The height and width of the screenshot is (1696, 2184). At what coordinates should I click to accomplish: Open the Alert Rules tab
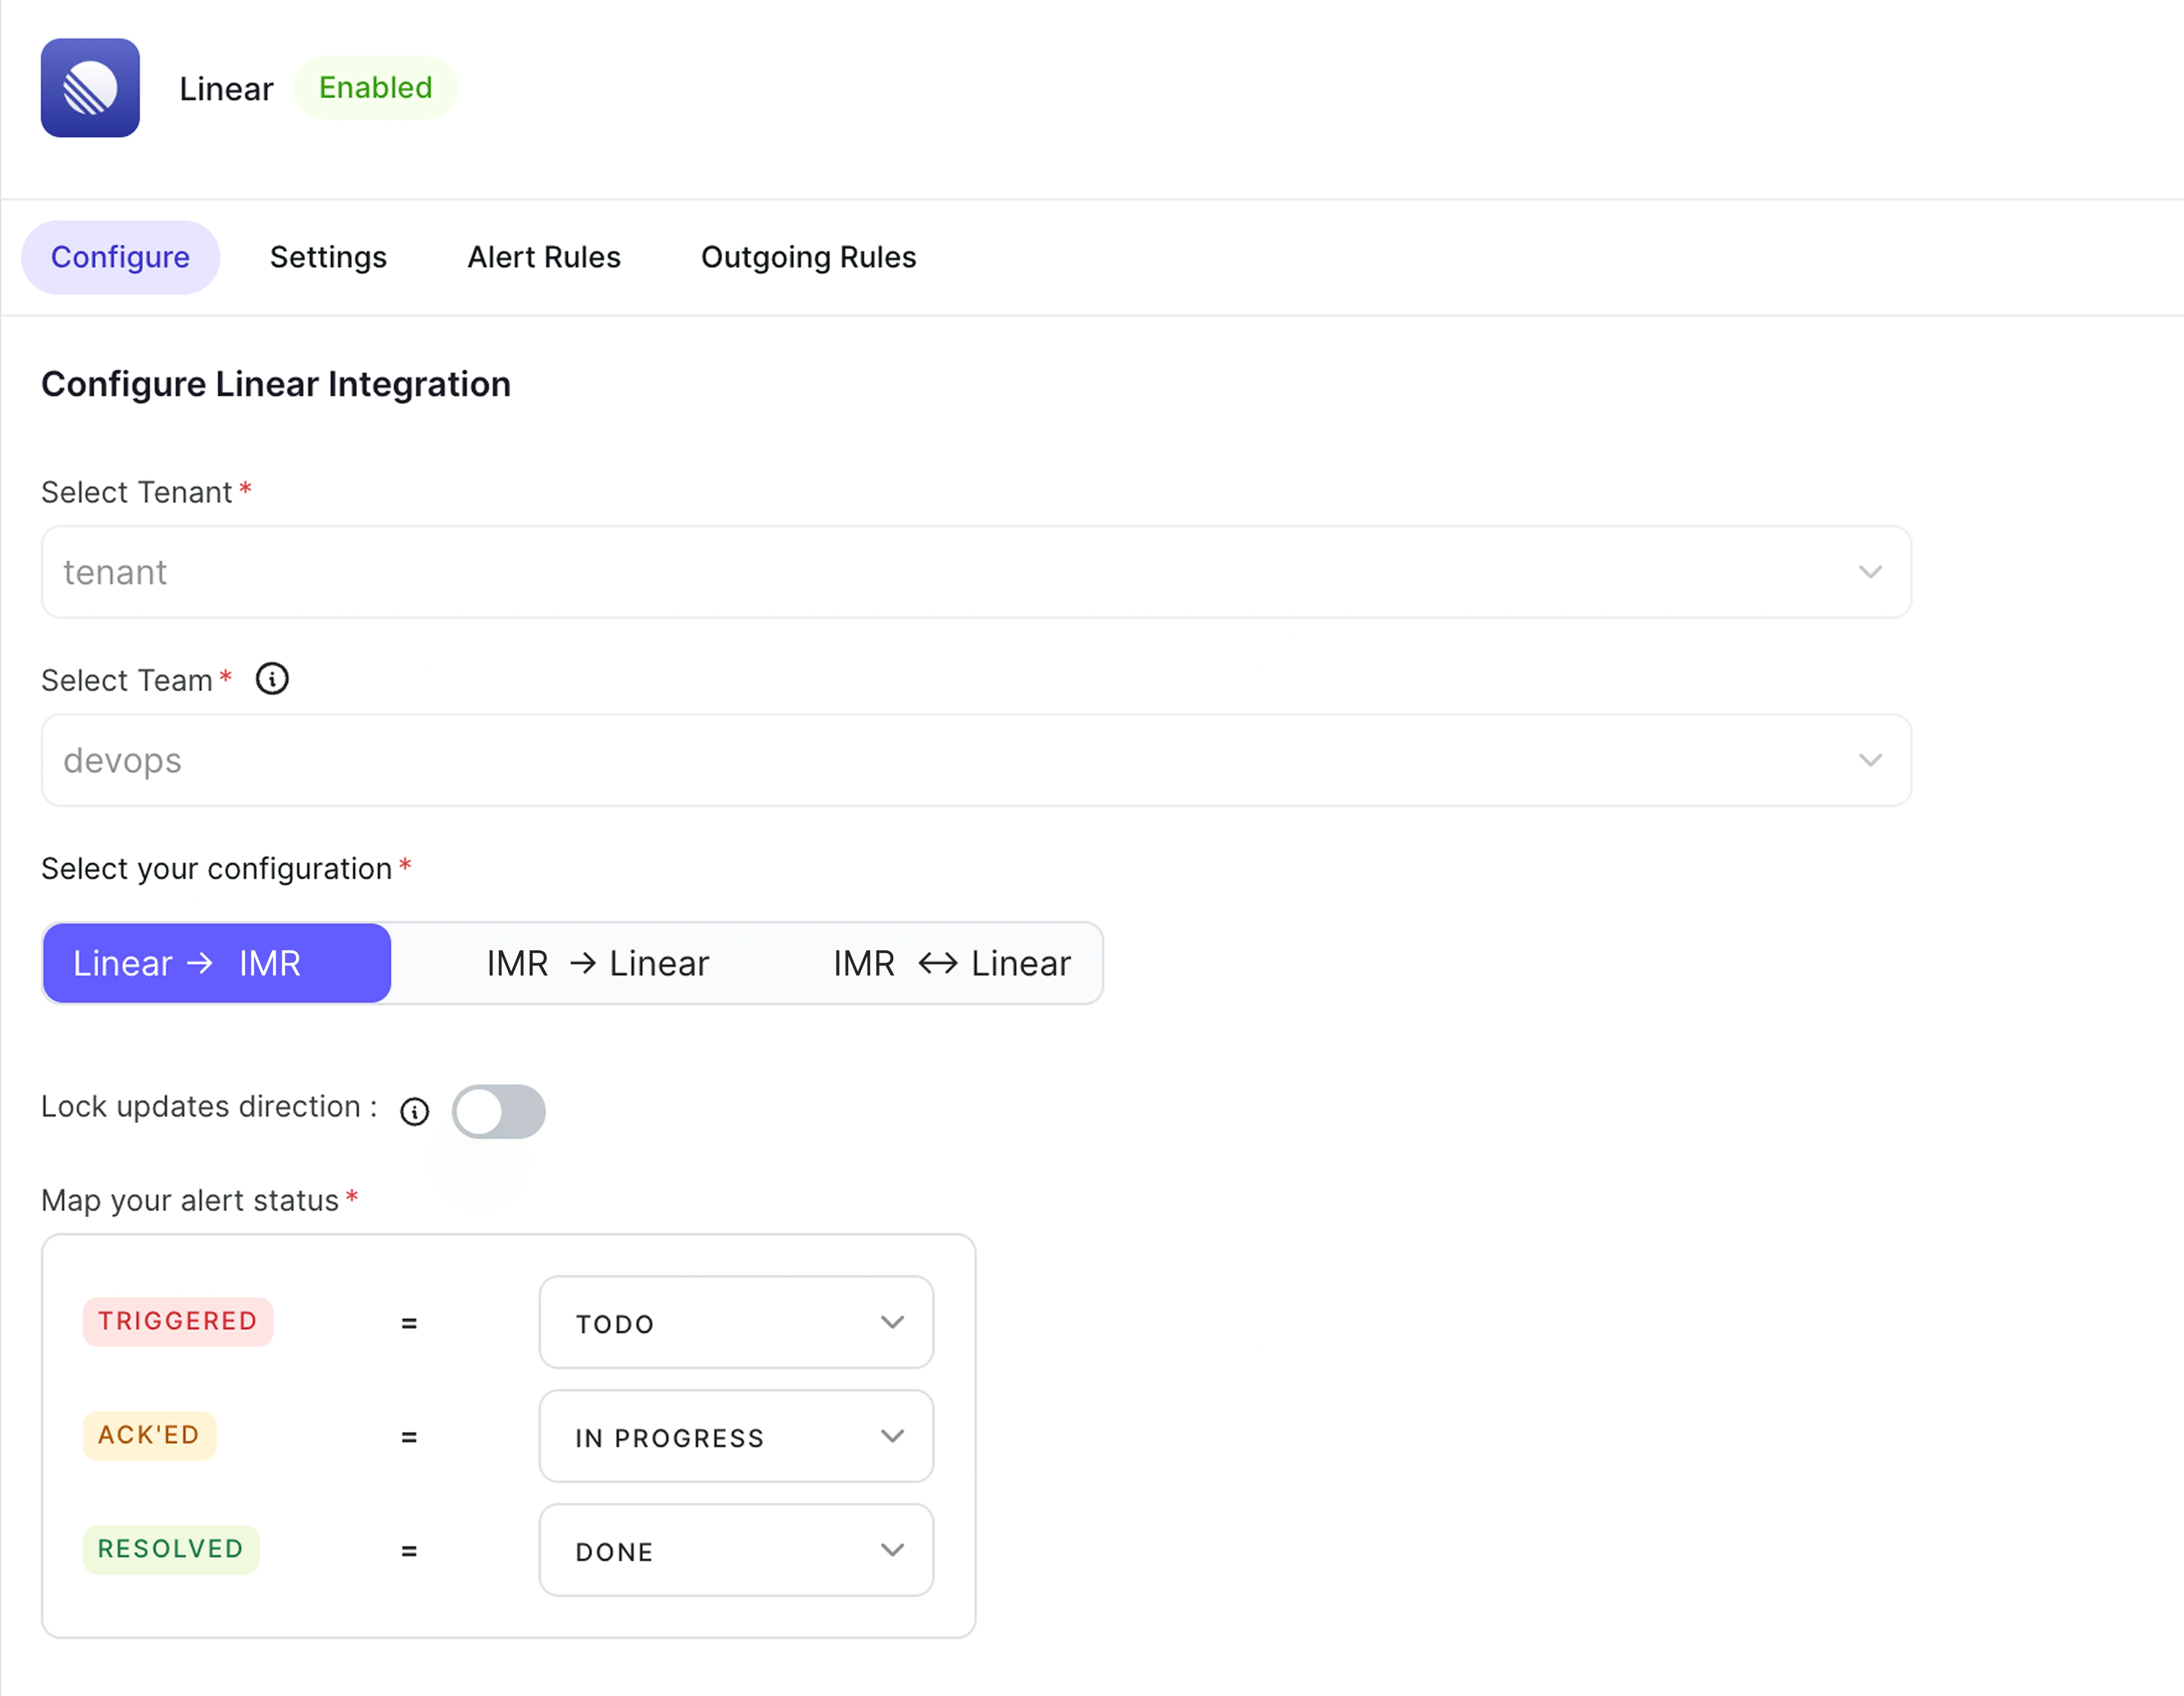(x=544, y=257)
